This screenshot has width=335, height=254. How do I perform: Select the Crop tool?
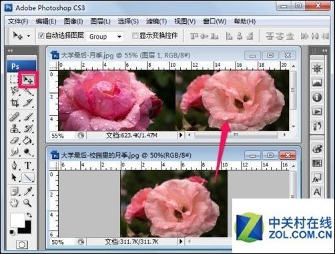14,103
